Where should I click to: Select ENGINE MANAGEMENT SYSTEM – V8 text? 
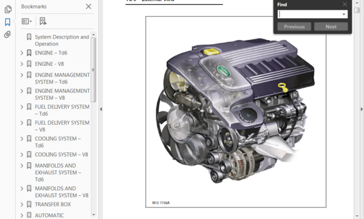pyautogui.click(x=62, y=94)
